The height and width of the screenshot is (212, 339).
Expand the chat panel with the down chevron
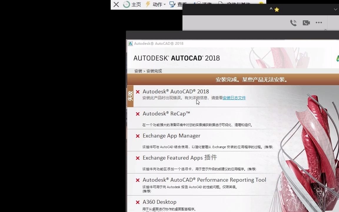[335, 9]
